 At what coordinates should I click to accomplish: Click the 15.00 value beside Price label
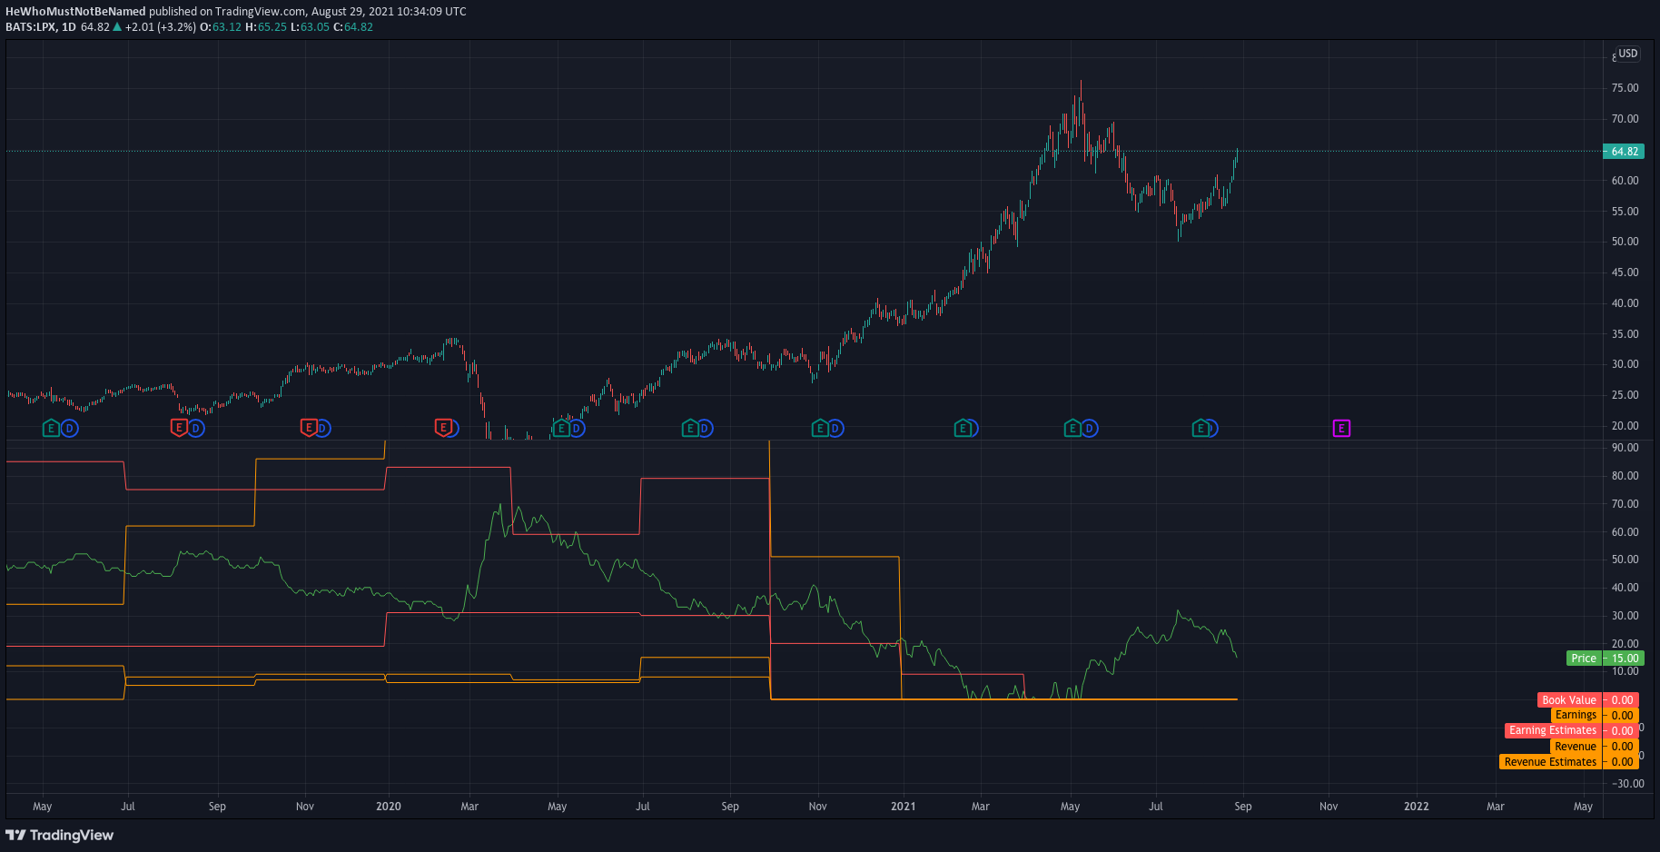(1625, 659)
